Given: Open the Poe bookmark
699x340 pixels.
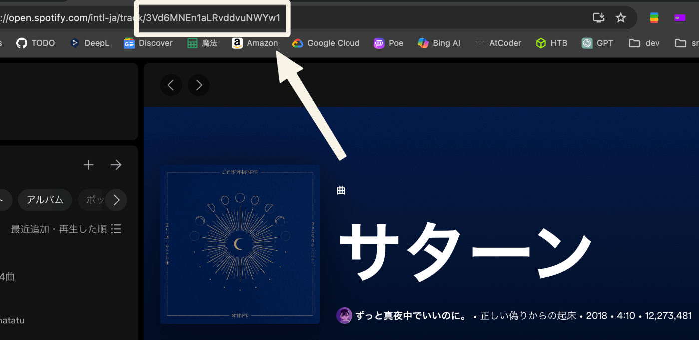Looking at the screenshot, I should pyautogui.click(x=388, y=43).
